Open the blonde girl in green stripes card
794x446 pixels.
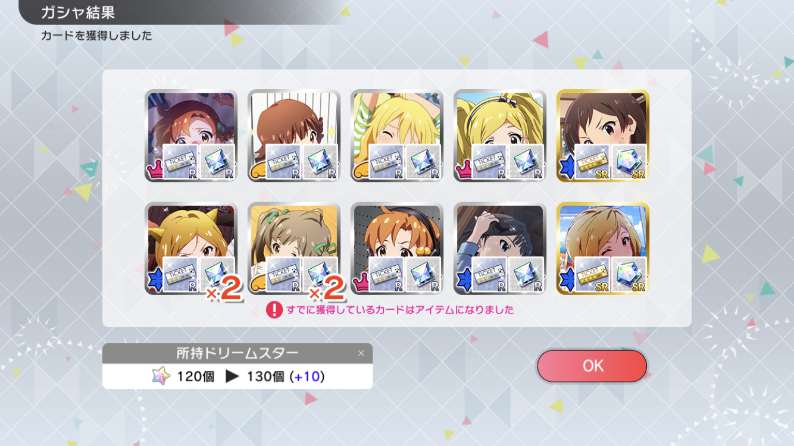[x=397, y=136]
